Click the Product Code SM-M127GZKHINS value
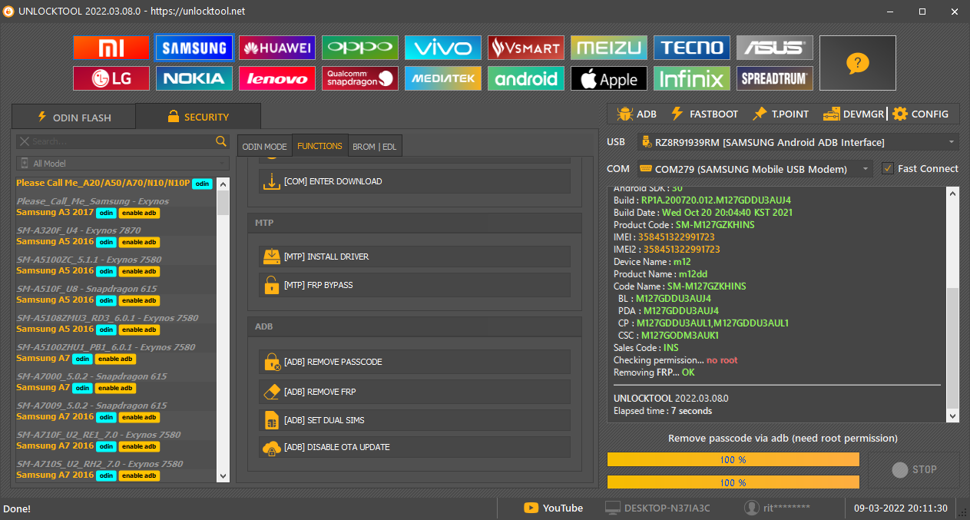The image size is (970, 520). [x=713, y=225]
